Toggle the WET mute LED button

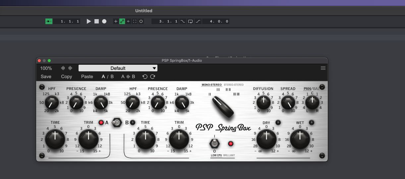click(x=312, y=123)
